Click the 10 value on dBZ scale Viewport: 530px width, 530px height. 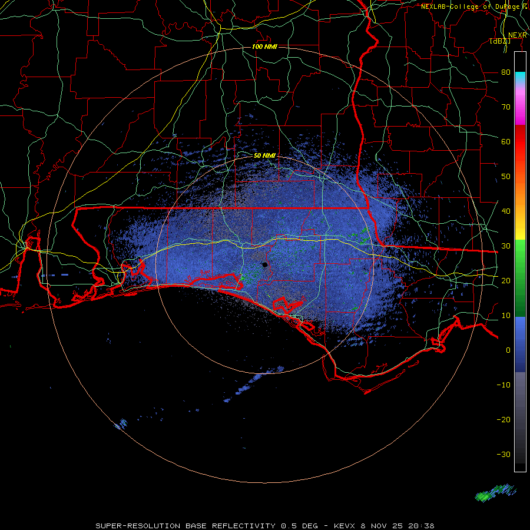coord(506,316)
